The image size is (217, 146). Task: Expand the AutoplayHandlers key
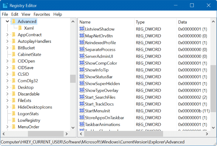[7, 41]
